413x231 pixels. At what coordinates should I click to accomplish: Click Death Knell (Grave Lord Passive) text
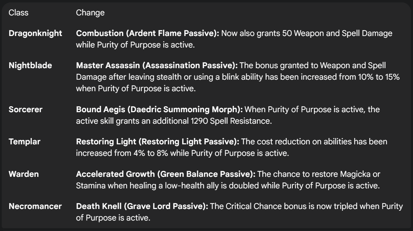pyautogui.click(x=142, y=206)
